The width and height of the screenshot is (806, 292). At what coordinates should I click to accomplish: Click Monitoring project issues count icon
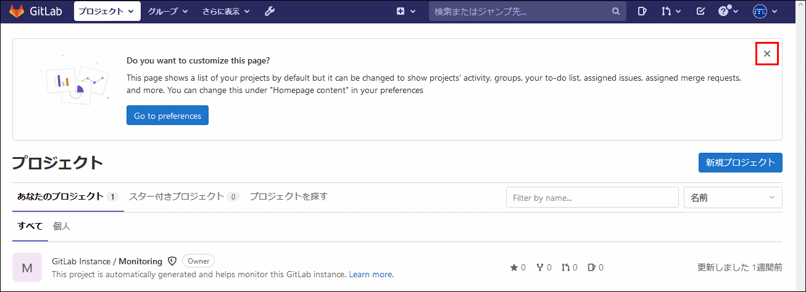tap(592, 267)
